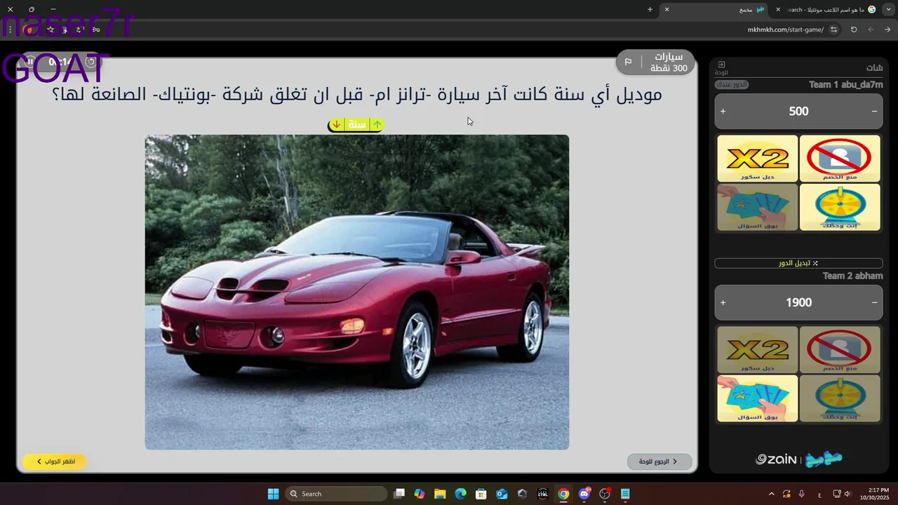Pause the question countdown timer
898x505 pixels.
(30, 62)
